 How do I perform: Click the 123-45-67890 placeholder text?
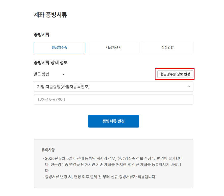[51, 100]
